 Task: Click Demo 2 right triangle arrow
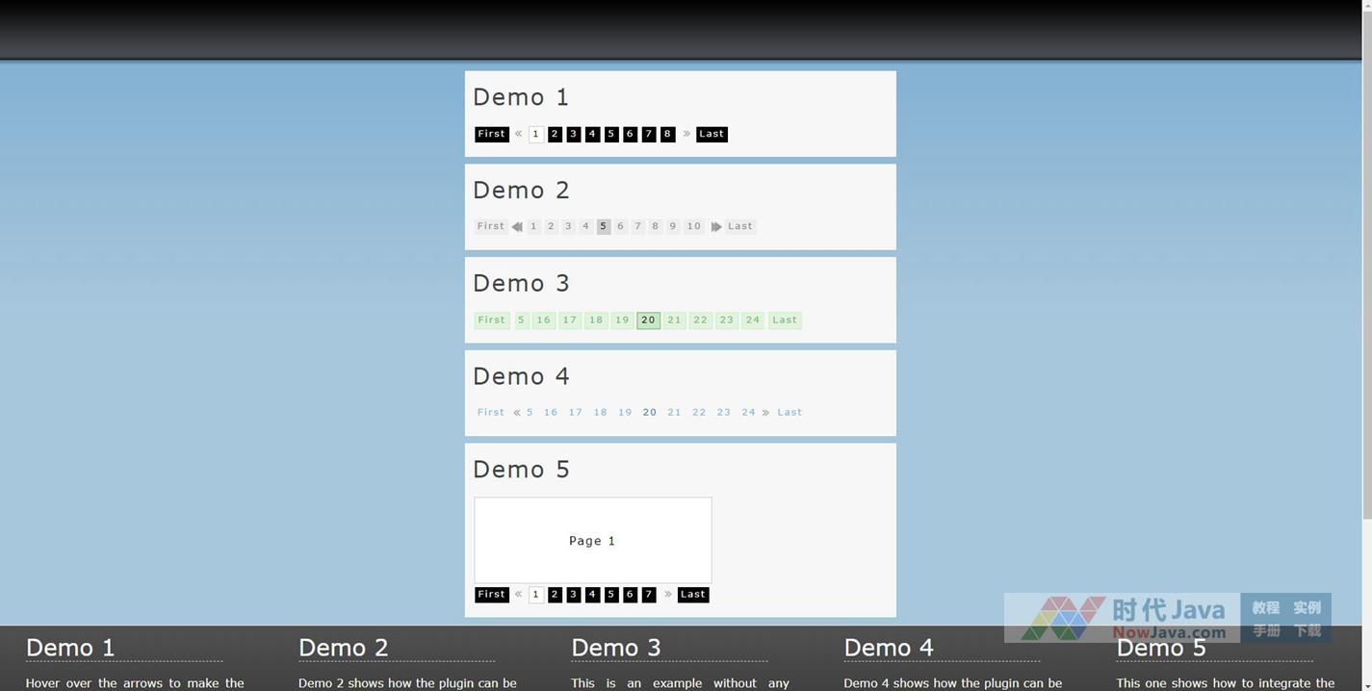[x=716, y=227]
